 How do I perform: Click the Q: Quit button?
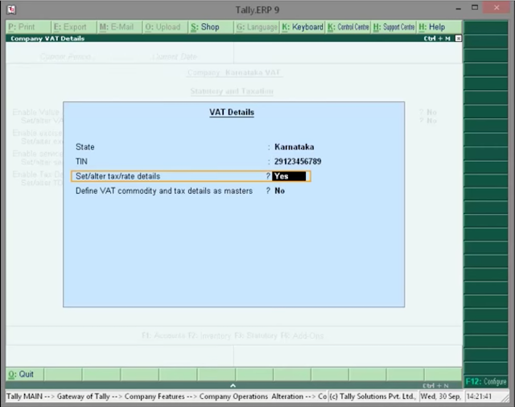pos(24,374)
